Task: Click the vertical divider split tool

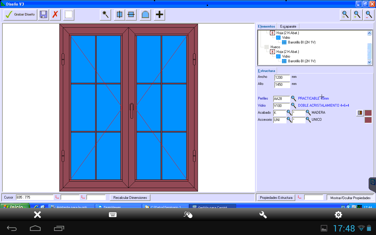Action: 120,15
